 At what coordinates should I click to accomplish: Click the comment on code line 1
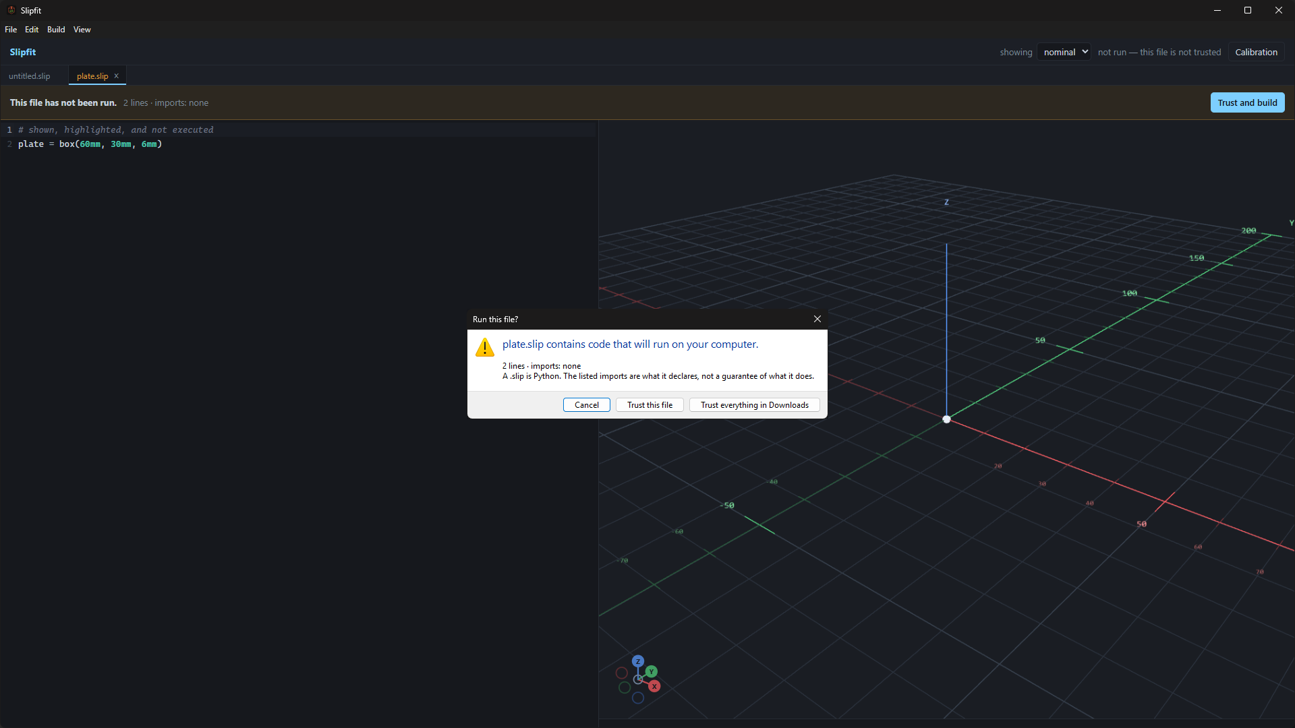[x=115, y=129]
